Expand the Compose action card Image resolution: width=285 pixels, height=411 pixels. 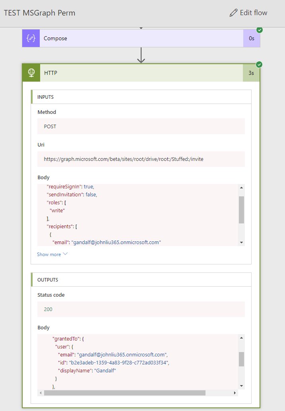click(141, 39)
